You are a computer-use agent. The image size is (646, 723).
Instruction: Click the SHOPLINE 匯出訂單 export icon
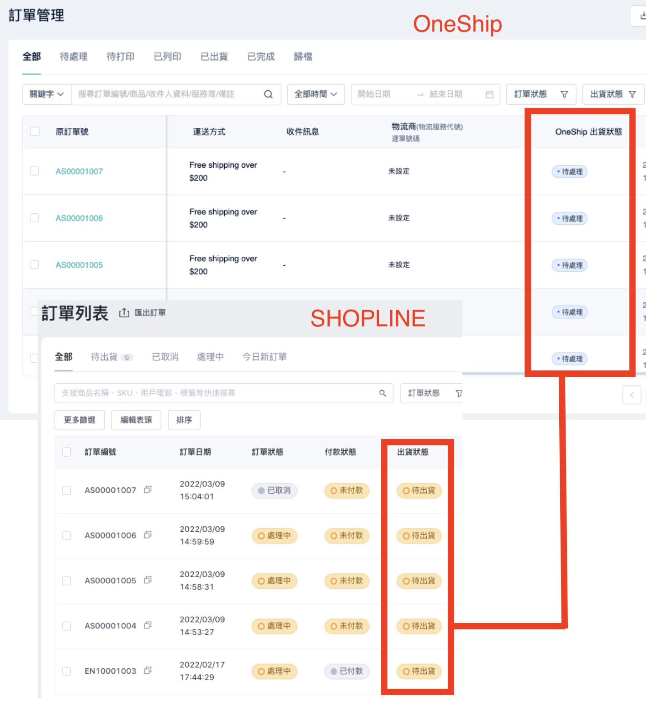click(124, 312)
